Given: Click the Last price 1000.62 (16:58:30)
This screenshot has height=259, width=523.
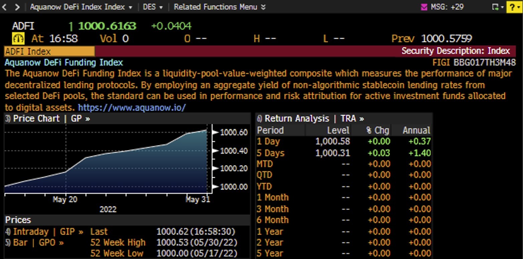Looking at the screenshot, I should pyautogui.click(x=196, y=232).
